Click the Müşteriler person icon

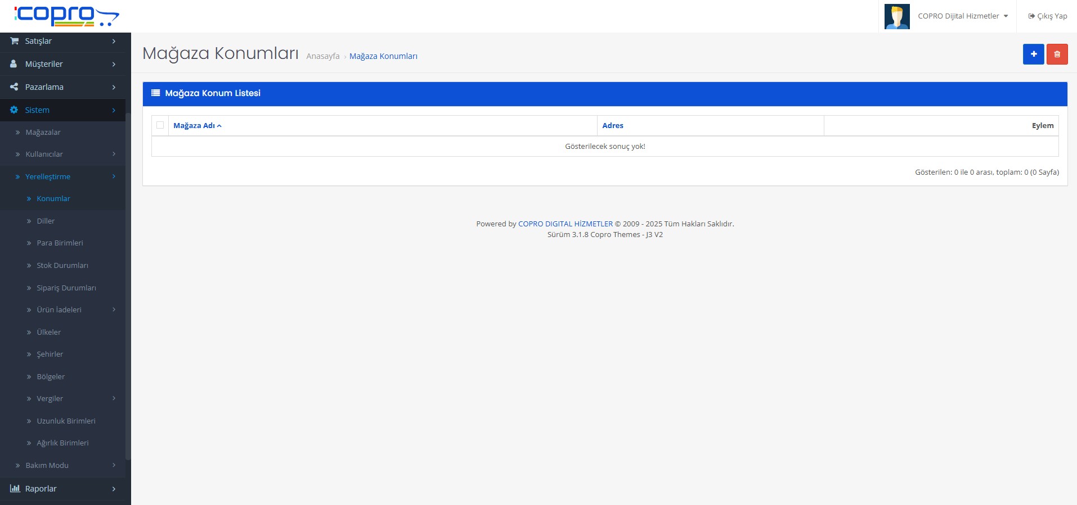[14, 64]
